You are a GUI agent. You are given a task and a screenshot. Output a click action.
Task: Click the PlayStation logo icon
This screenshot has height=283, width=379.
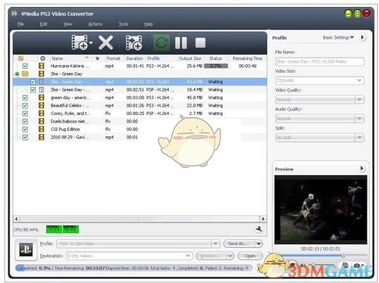pos(26,250)
